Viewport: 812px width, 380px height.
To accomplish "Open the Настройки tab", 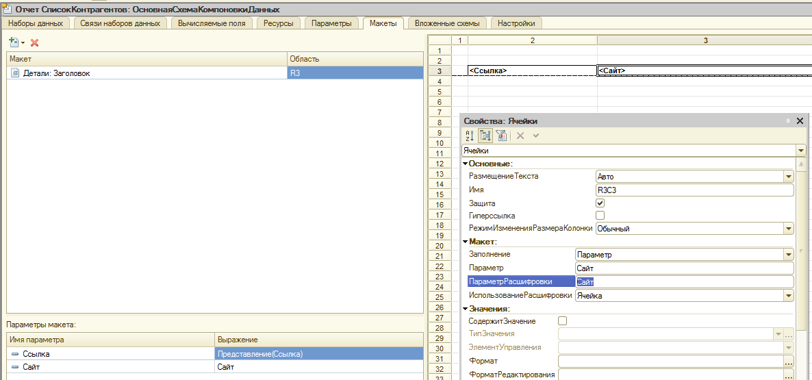I will point(516,23).
